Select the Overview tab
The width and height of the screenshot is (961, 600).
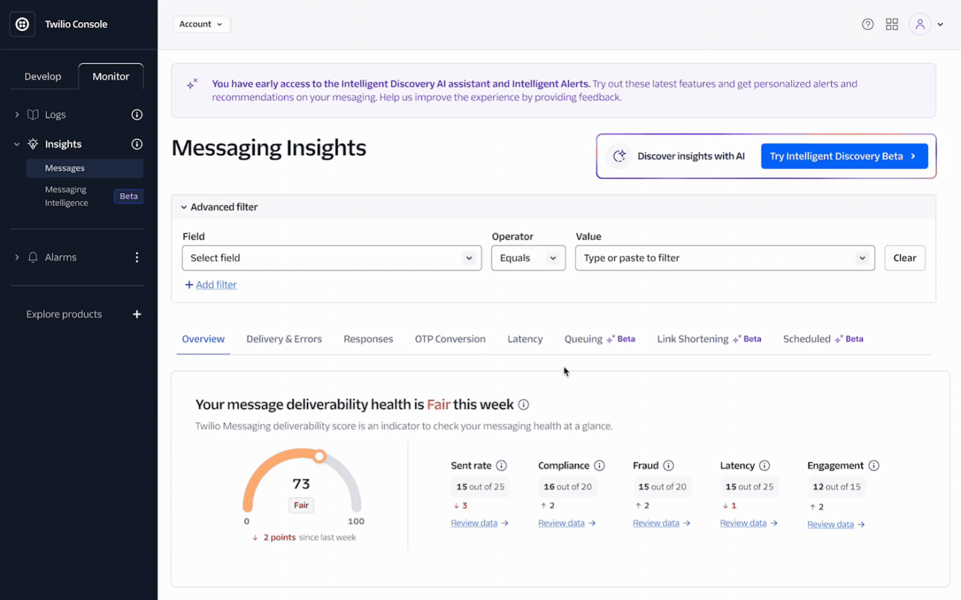pyautogui.click(x=203, y=339)
